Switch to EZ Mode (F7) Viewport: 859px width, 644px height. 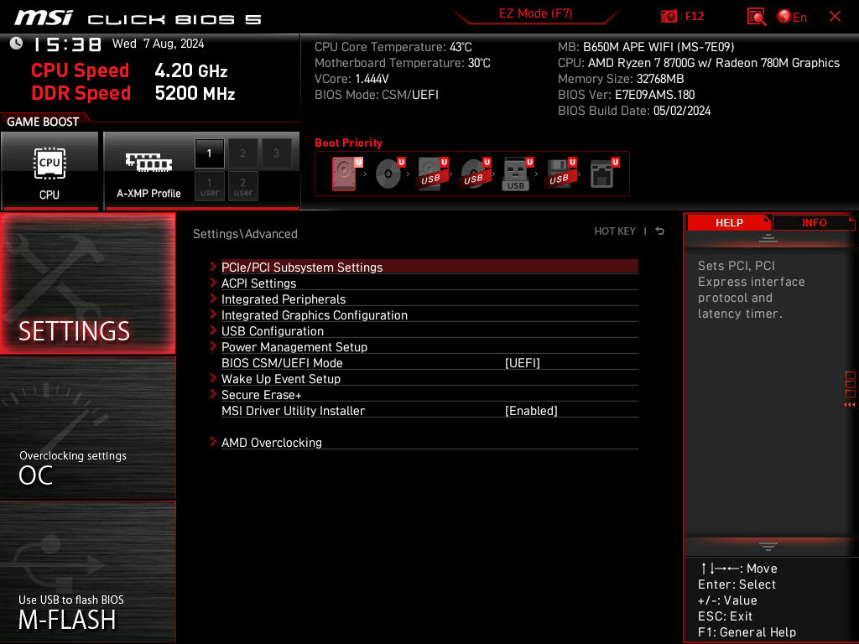pos(535,13)
